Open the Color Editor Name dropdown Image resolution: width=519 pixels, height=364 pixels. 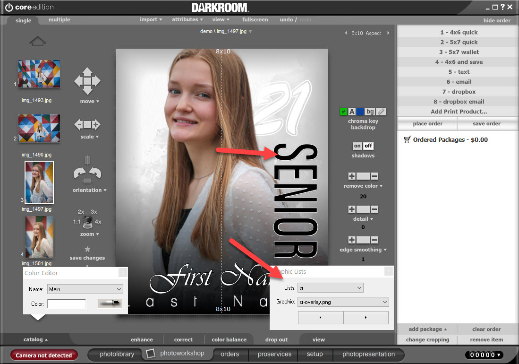(85, 289)
